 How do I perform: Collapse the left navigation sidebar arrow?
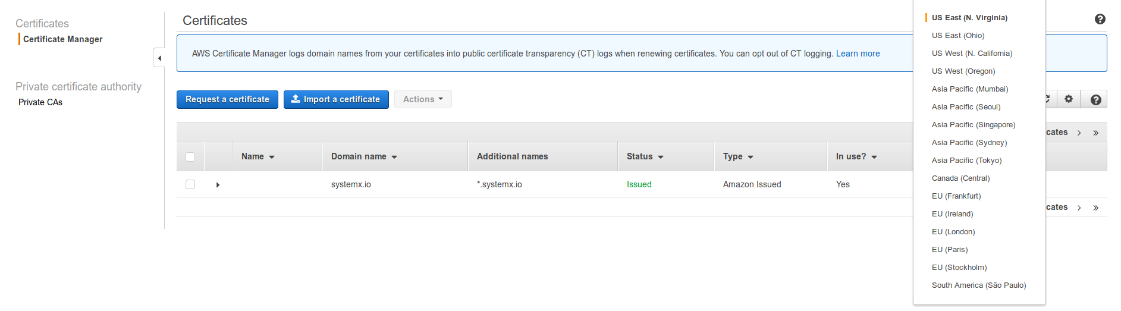pos(159,58)
